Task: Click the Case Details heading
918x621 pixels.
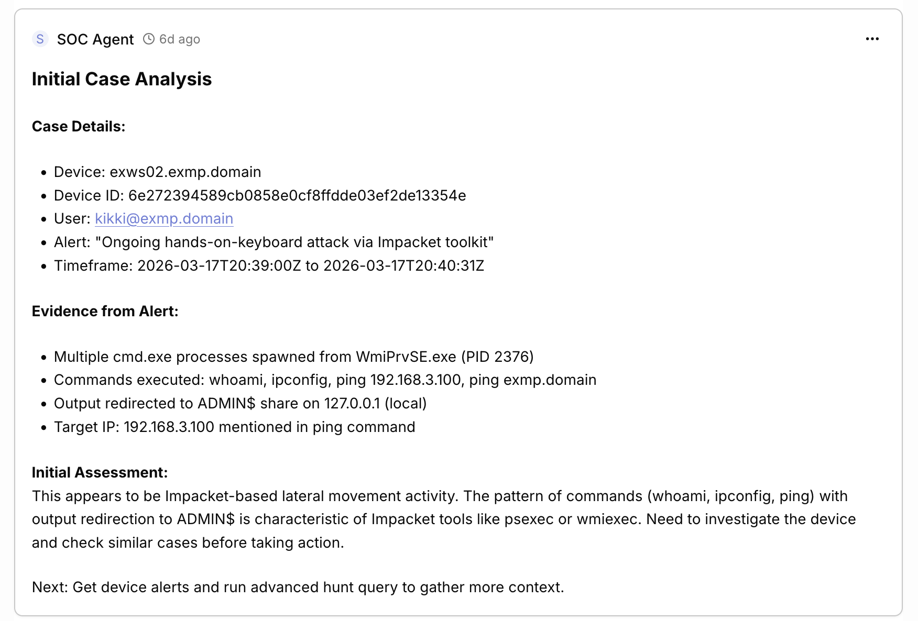Action: pos(79,127)
